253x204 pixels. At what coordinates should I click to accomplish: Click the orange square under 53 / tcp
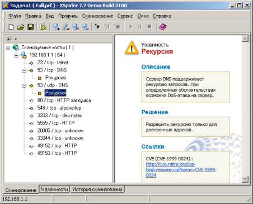(x=40, y=78)
